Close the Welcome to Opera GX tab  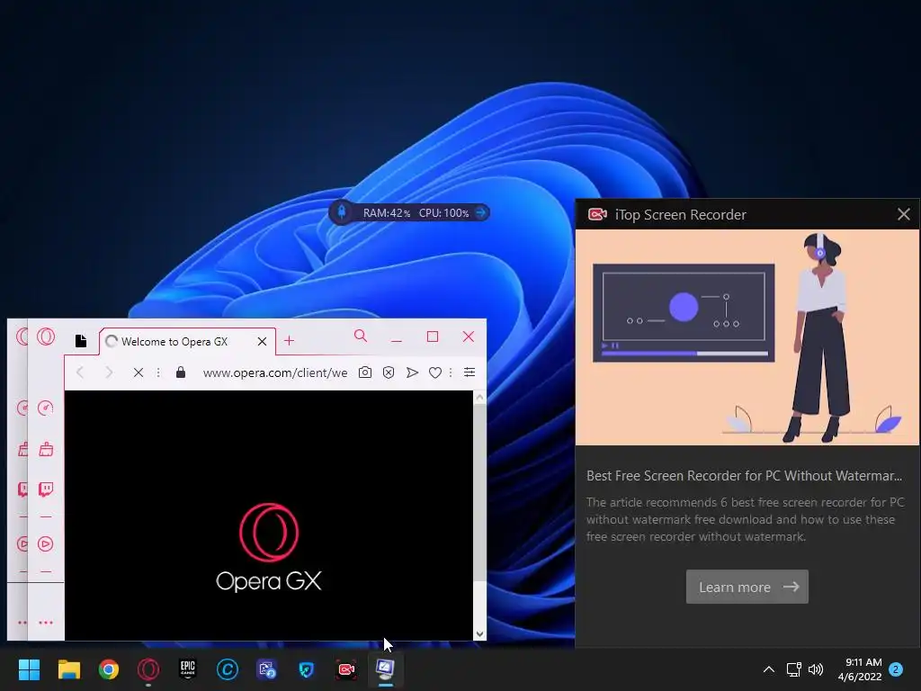coord(262,341)
